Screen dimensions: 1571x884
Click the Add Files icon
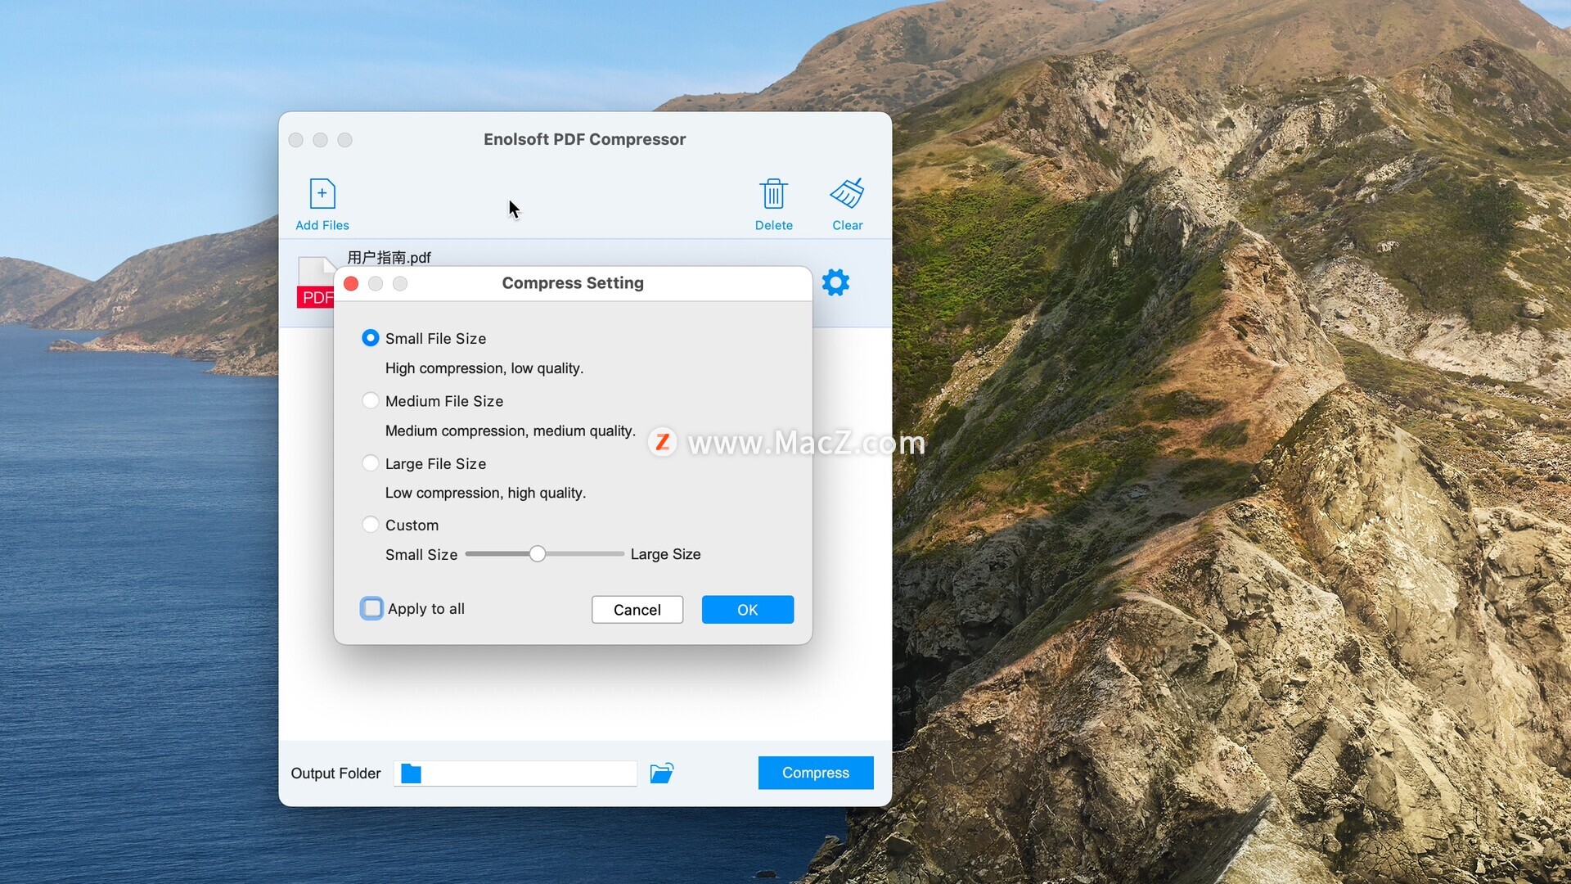click(x=322, y=194)
